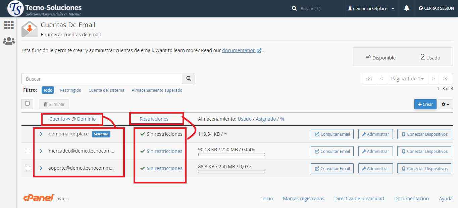This screenshot has height=208, width=458.
Task: Open the demomarketplace user dropdown menu
Action: [371, 8]
